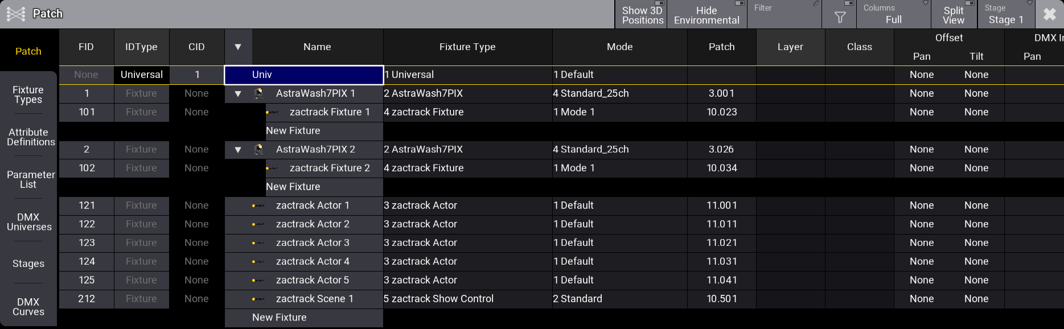The image size is (1064, 329).
Task: Click the Class column header
Action: point(860,47)
